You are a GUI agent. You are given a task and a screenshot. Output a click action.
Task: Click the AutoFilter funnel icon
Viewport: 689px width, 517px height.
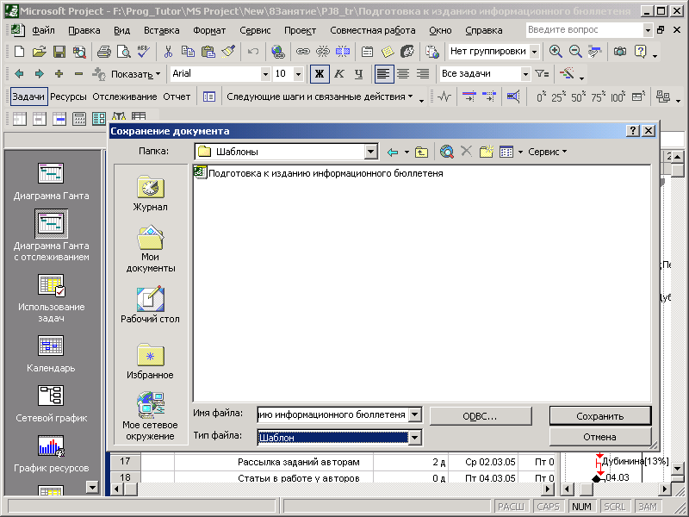pos(542,74)
